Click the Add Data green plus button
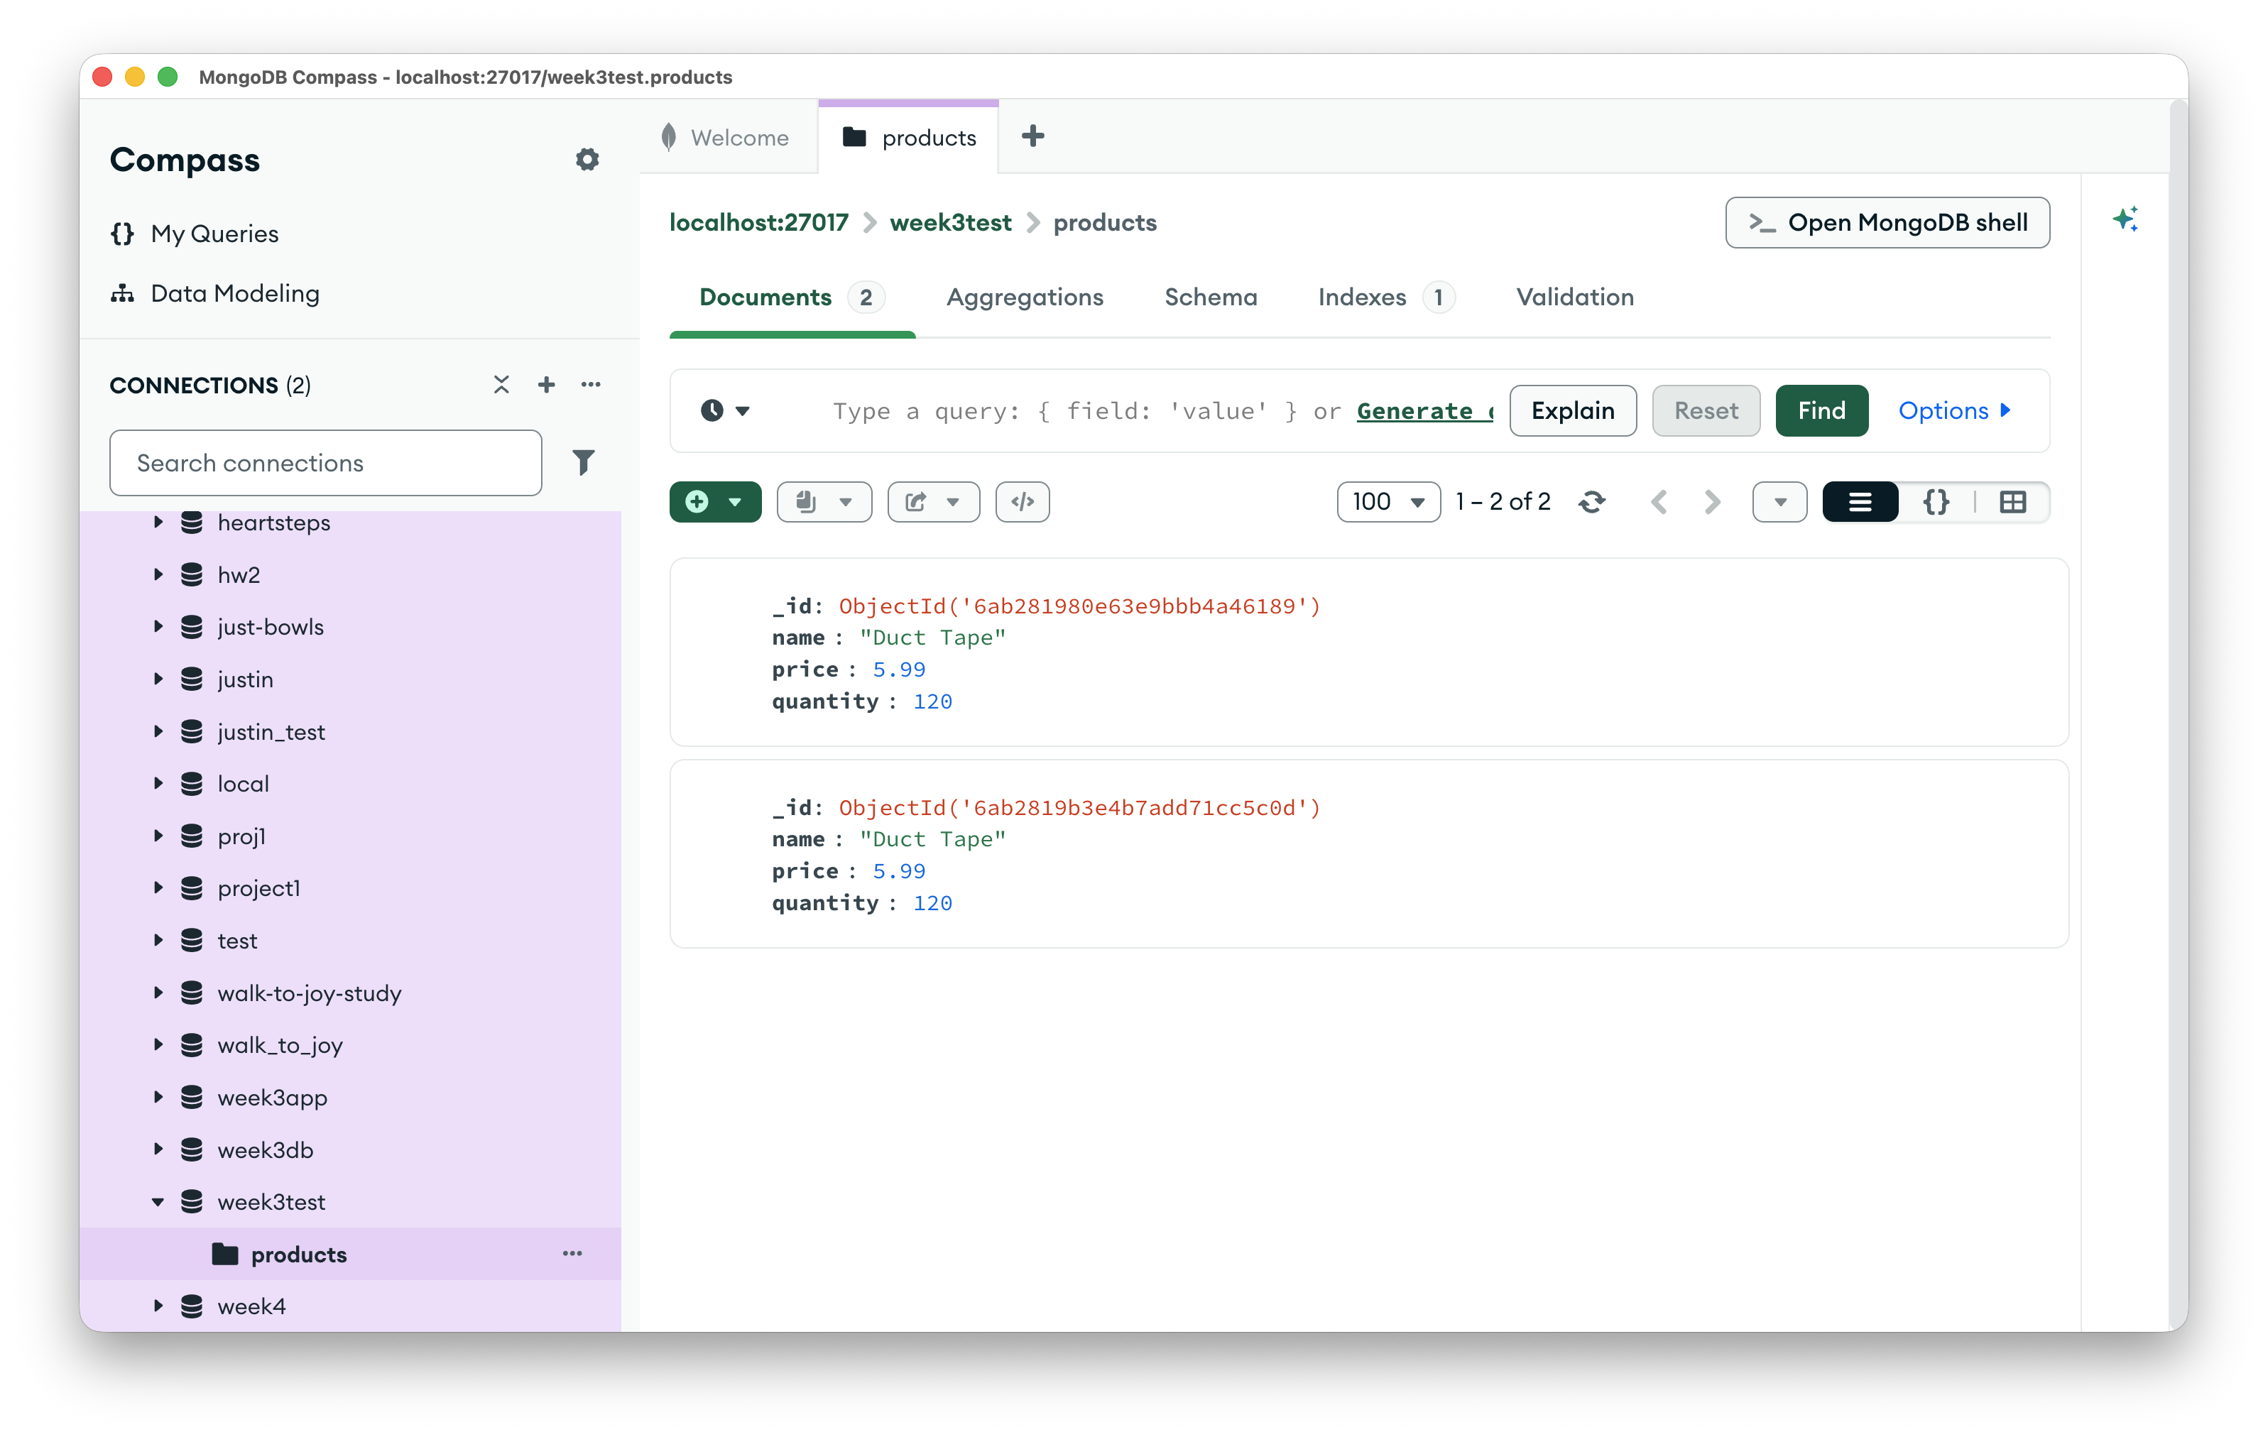The width and height of the screenshot is (2268, 1437). coord(715,502)
